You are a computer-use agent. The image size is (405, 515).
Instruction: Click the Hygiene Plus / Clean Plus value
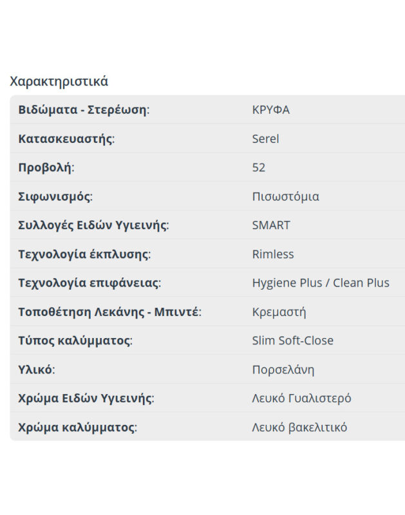321,283
